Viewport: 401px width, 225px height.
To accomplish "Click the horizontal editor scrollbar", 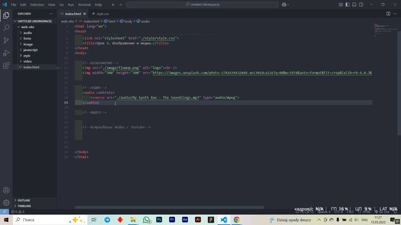I will [x=170, y=207].
